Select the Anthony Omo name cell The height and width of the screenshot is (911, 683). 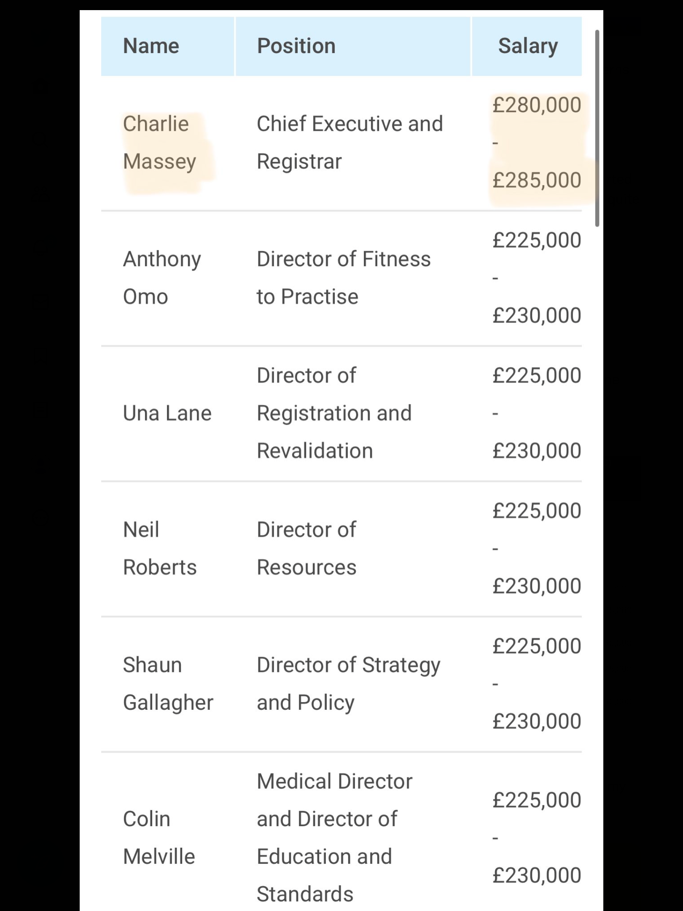tap(162, 278)
